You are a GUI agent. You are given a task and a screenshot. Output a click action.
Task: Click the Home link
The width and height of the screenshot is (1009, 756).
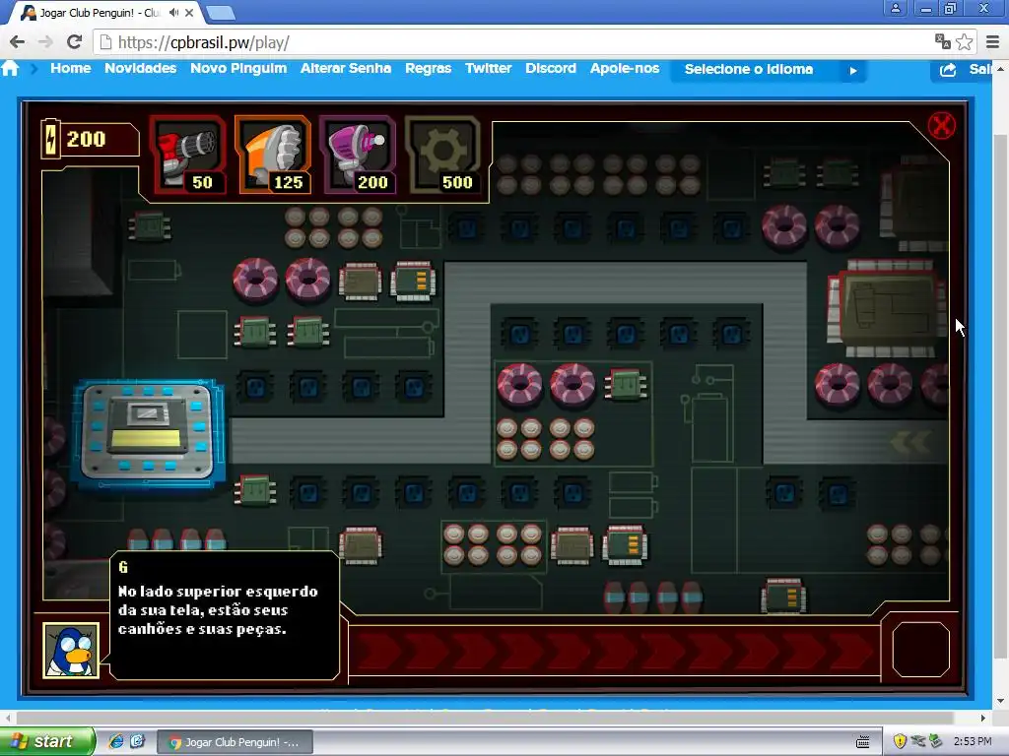(71, 68)
